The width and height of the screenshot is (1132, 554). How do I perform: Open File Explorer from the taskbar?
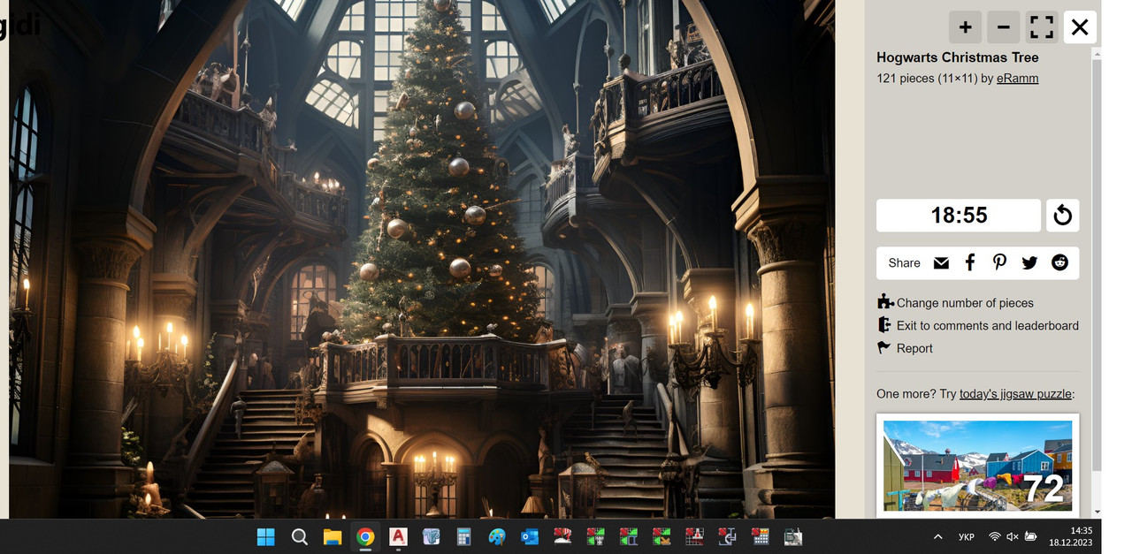tap(333, 536)
